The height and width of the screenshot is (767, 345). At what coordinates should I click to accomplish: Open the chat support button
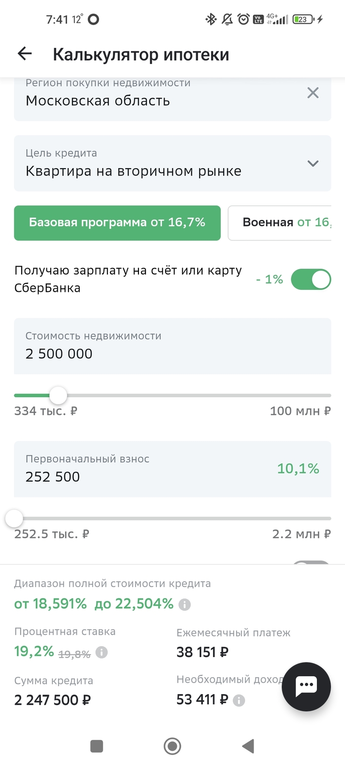pos(306,687)
